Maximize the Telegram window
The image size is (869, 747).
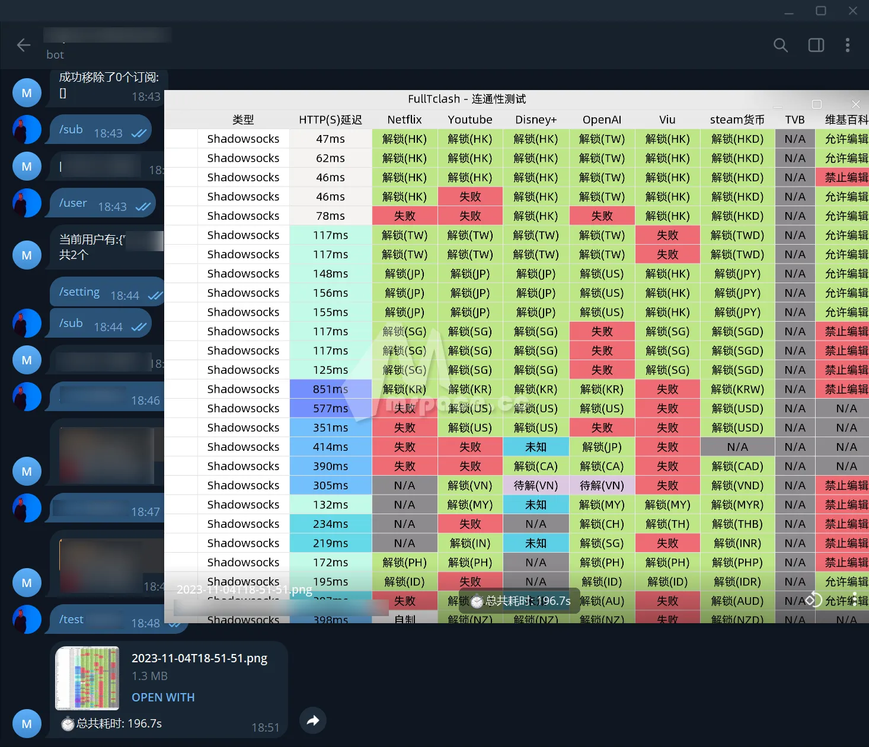pos(821,11)
